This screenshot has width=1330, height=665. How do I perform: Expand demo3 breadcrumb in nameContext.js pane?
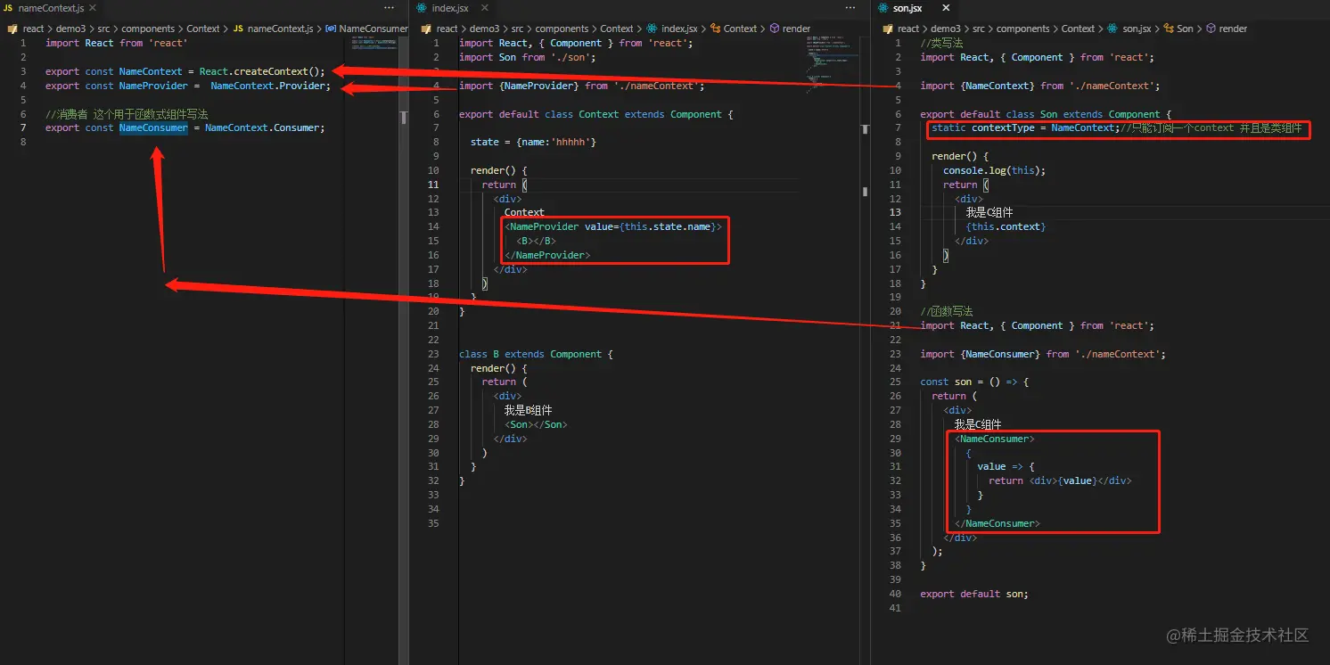(x=70, y=29)
